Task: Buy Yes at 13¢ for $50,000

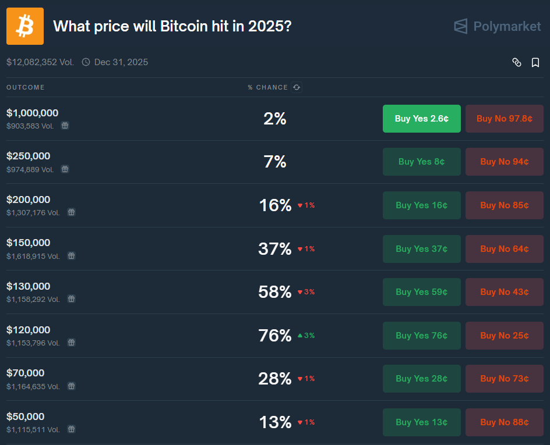Action: coord(421,422)
